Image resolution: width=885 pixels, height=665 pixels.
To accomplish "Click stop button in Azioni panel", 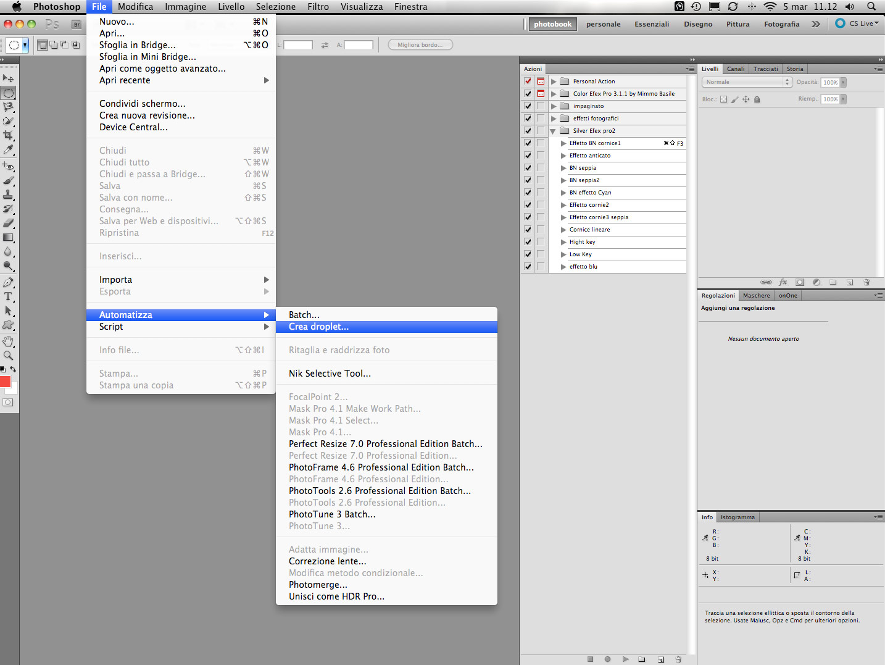I will (590, 659).
